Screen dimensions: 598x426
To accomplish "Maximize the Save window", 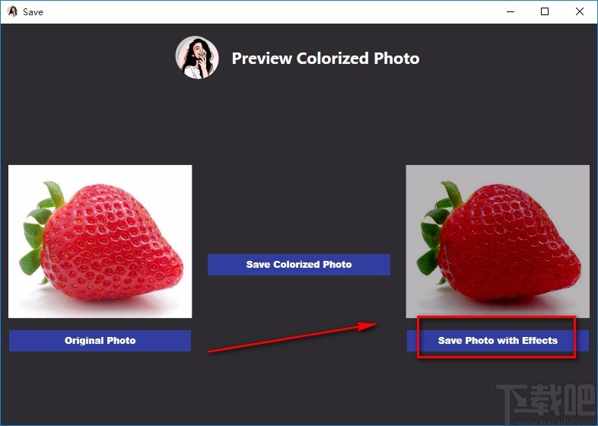I will tap(545, 11).
